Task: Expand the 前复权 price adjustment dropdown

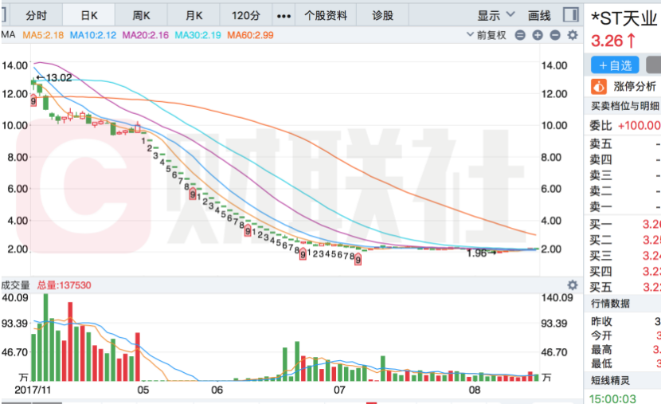Action: (x=486, y=35)
